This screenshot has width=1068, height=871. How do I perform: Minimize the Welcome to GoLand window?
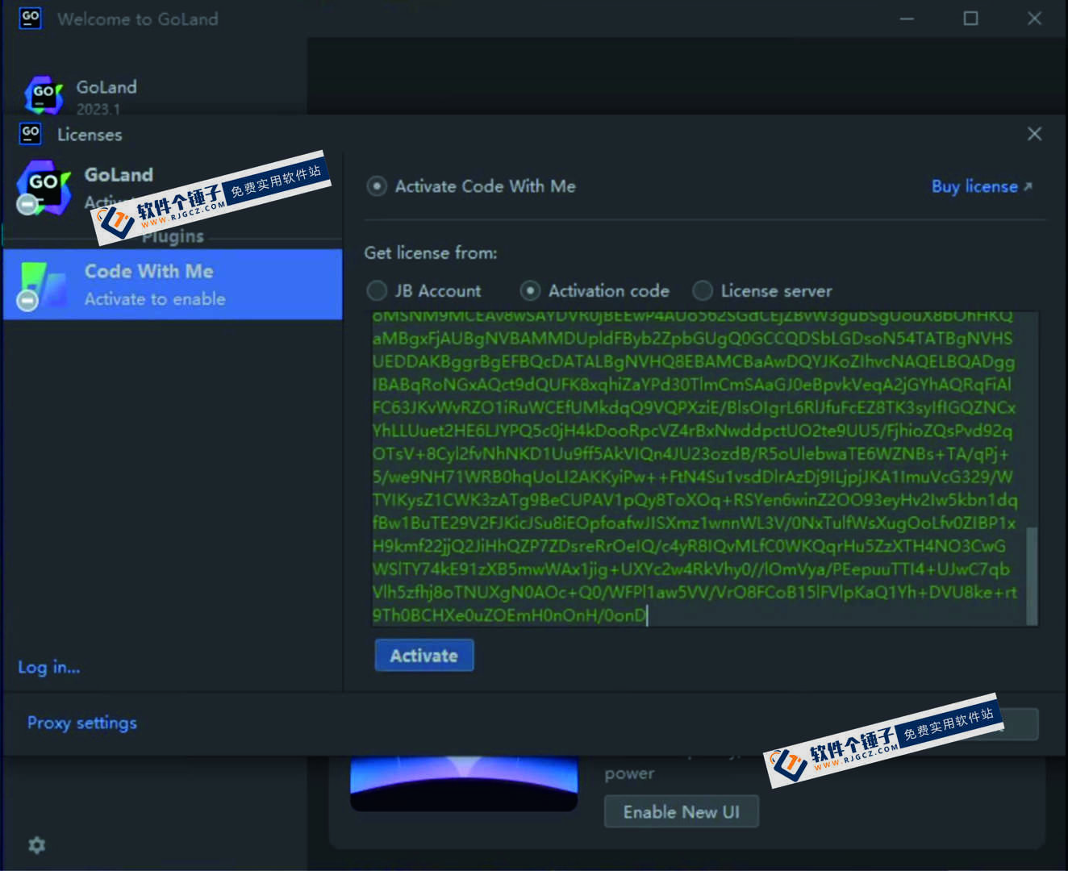(907, 18)
